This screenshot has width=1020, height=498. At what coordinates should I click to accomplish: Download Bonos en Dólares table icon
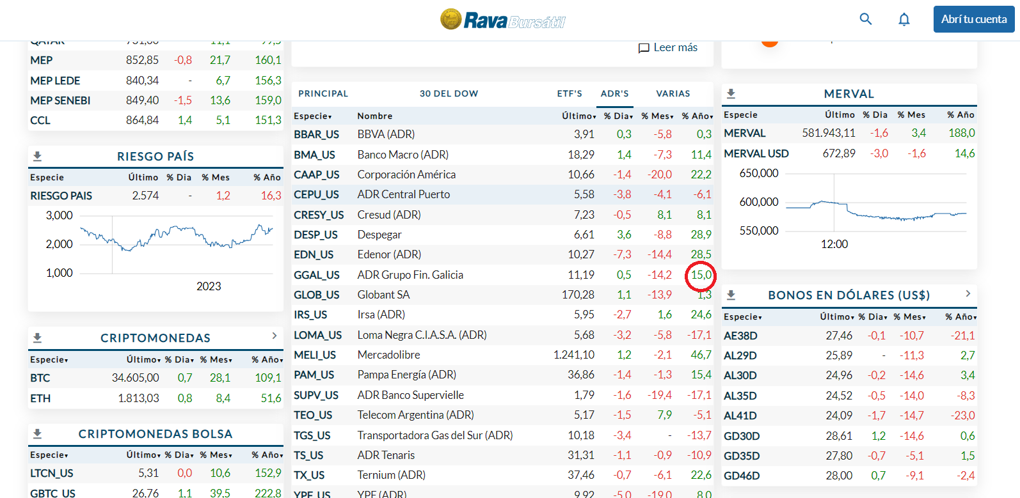(731, 295)
